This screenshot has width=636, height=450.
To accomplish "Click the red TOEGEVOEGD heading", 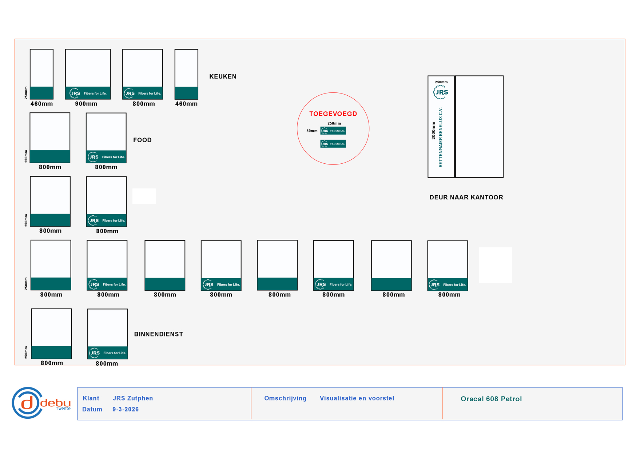I will click(x=333, y=114).
